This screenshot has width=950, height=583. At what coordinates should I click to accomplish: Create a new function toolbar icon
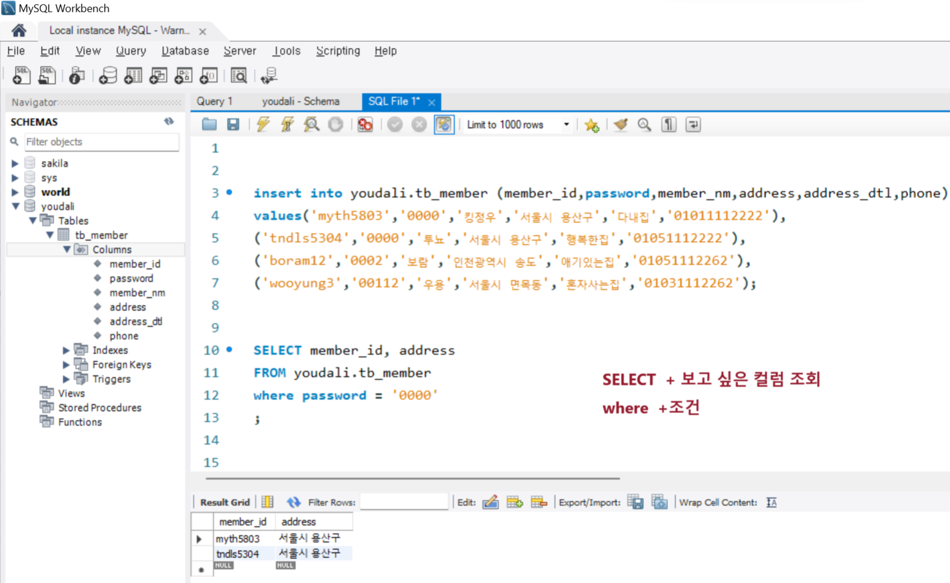[x=208, y=75]
